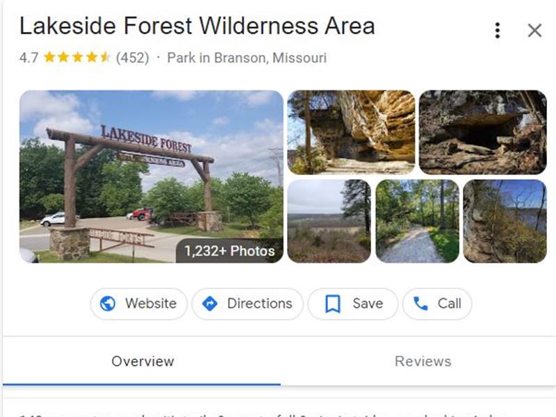Image resolution: width=556 pixels, height=417 pixels.
Task: Open the valley overlook with pine photo
Action: (x=329, y=221)
